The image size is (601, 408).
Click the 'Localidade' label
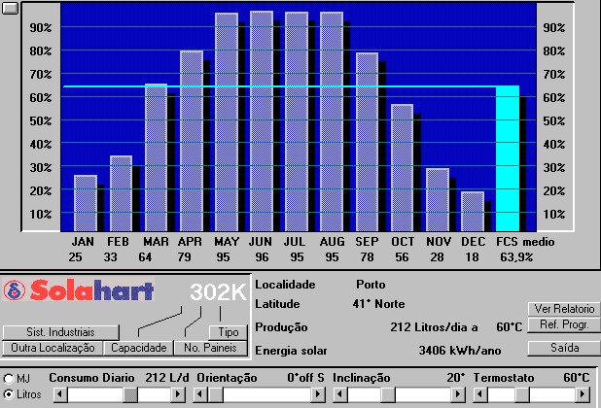[x=285, y=285]
